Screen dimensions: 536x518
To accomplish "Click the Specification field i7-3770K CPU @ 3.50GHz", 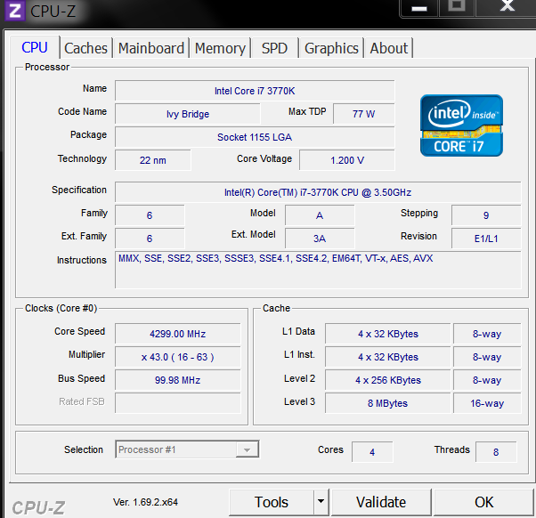I will tap(318, 192).
